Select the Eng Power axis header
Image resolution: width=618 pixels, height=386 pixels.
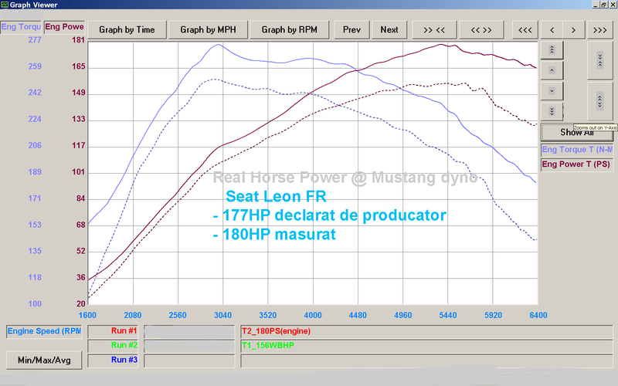[x=64, y=27]
